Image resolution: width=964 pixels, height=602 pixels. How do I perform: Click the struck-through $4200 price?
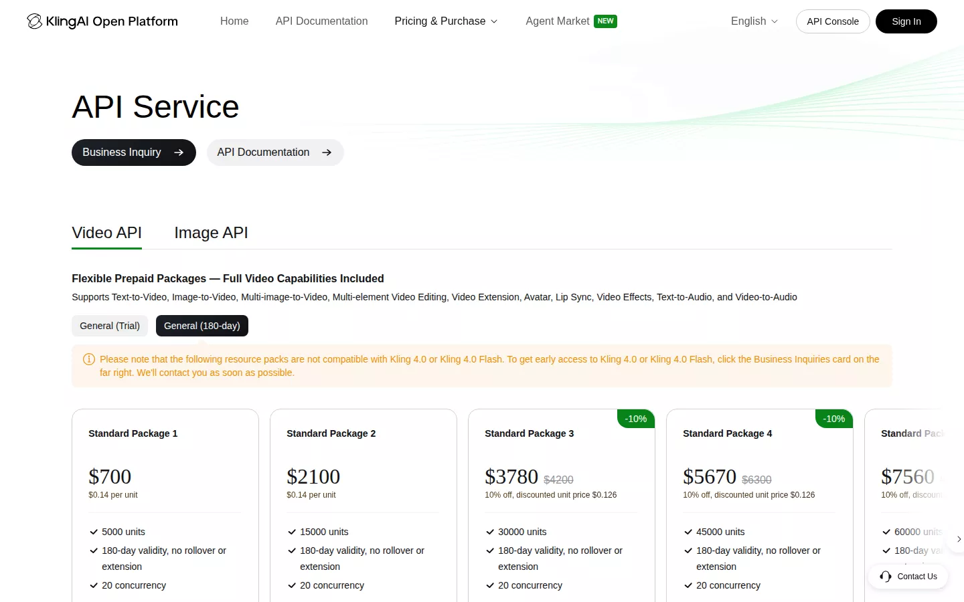point(558,480)
